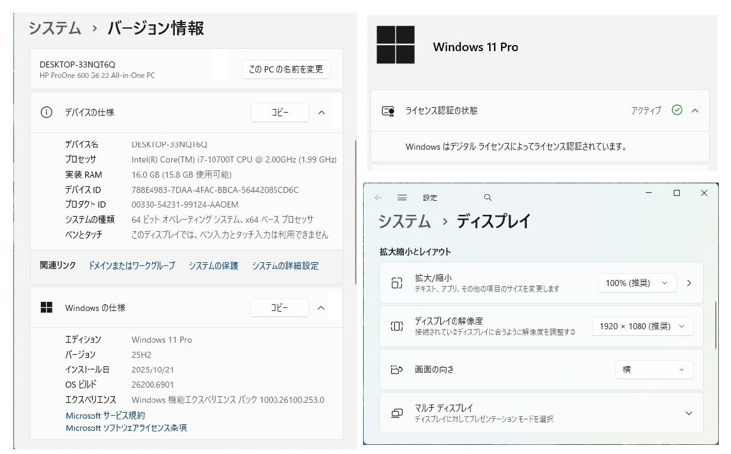Click the プロダクト ID value 00330-54231-99124-AAOEM
Screen dimensions: 731x454
click(185, 204)
